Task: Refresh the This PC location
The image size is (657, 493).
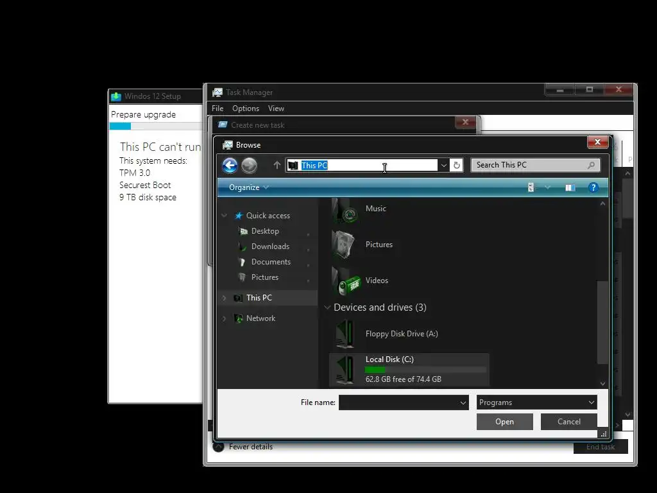Action: click(x=456, y=165)
